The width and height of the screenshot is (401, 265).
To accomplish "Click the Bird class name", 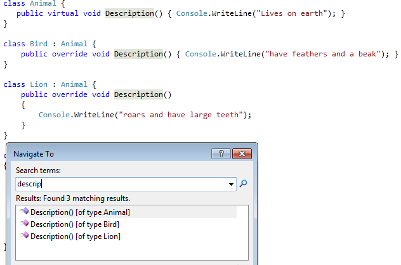I will point(39,44).
